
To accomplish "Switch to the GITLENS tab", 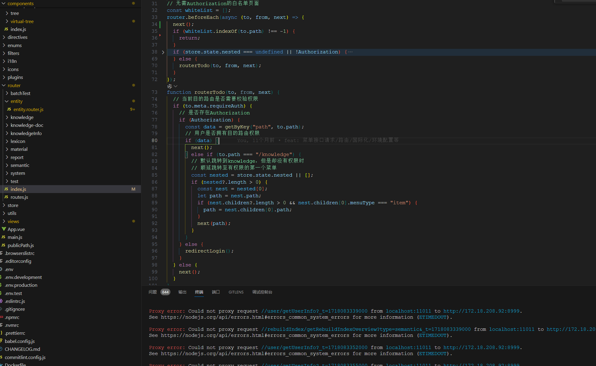I will 236,292.
